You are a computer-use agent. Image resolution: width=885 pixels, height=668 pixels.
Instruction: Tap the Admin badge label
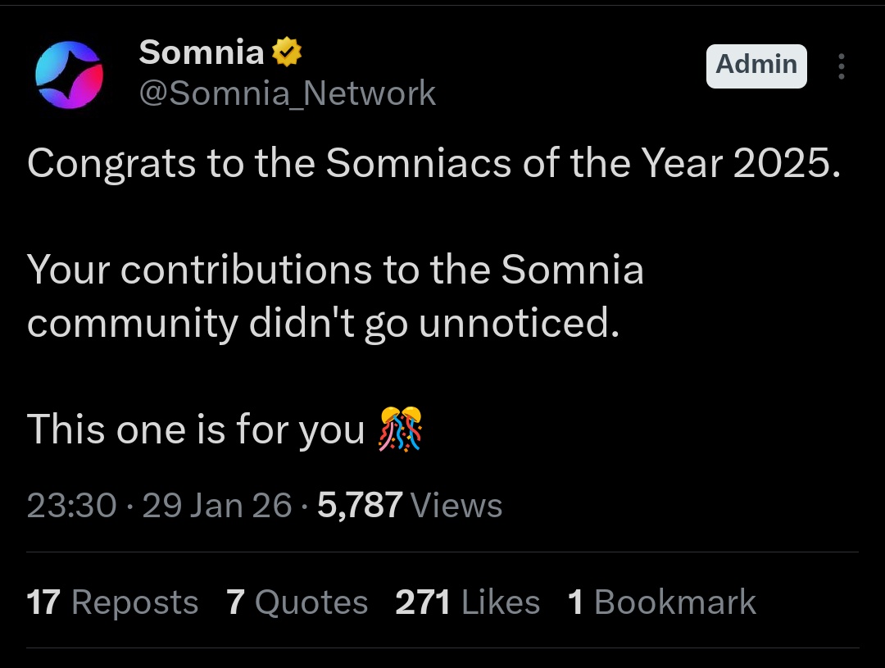point(756,65)
